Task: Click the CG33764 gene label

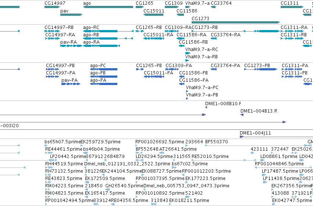Action: coord(221,3)
